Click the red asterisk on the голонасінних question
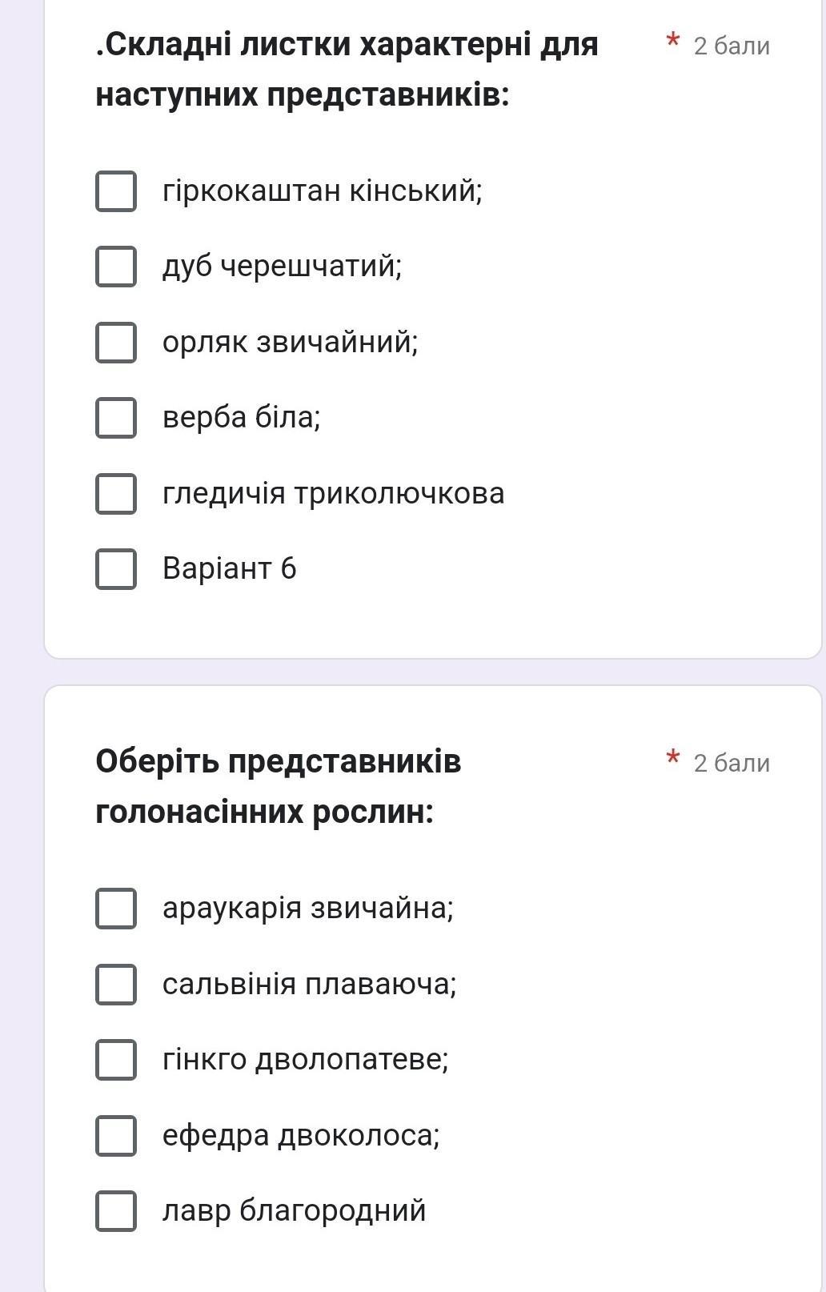 tap(673, 757)
